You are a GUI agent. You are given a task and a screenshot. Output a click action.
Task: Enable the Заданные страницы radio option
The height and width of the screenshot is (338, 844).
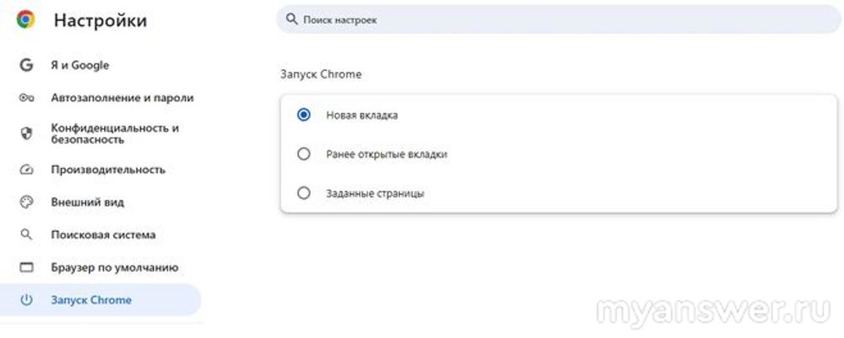pyautogui.click(x=304, y=193)
